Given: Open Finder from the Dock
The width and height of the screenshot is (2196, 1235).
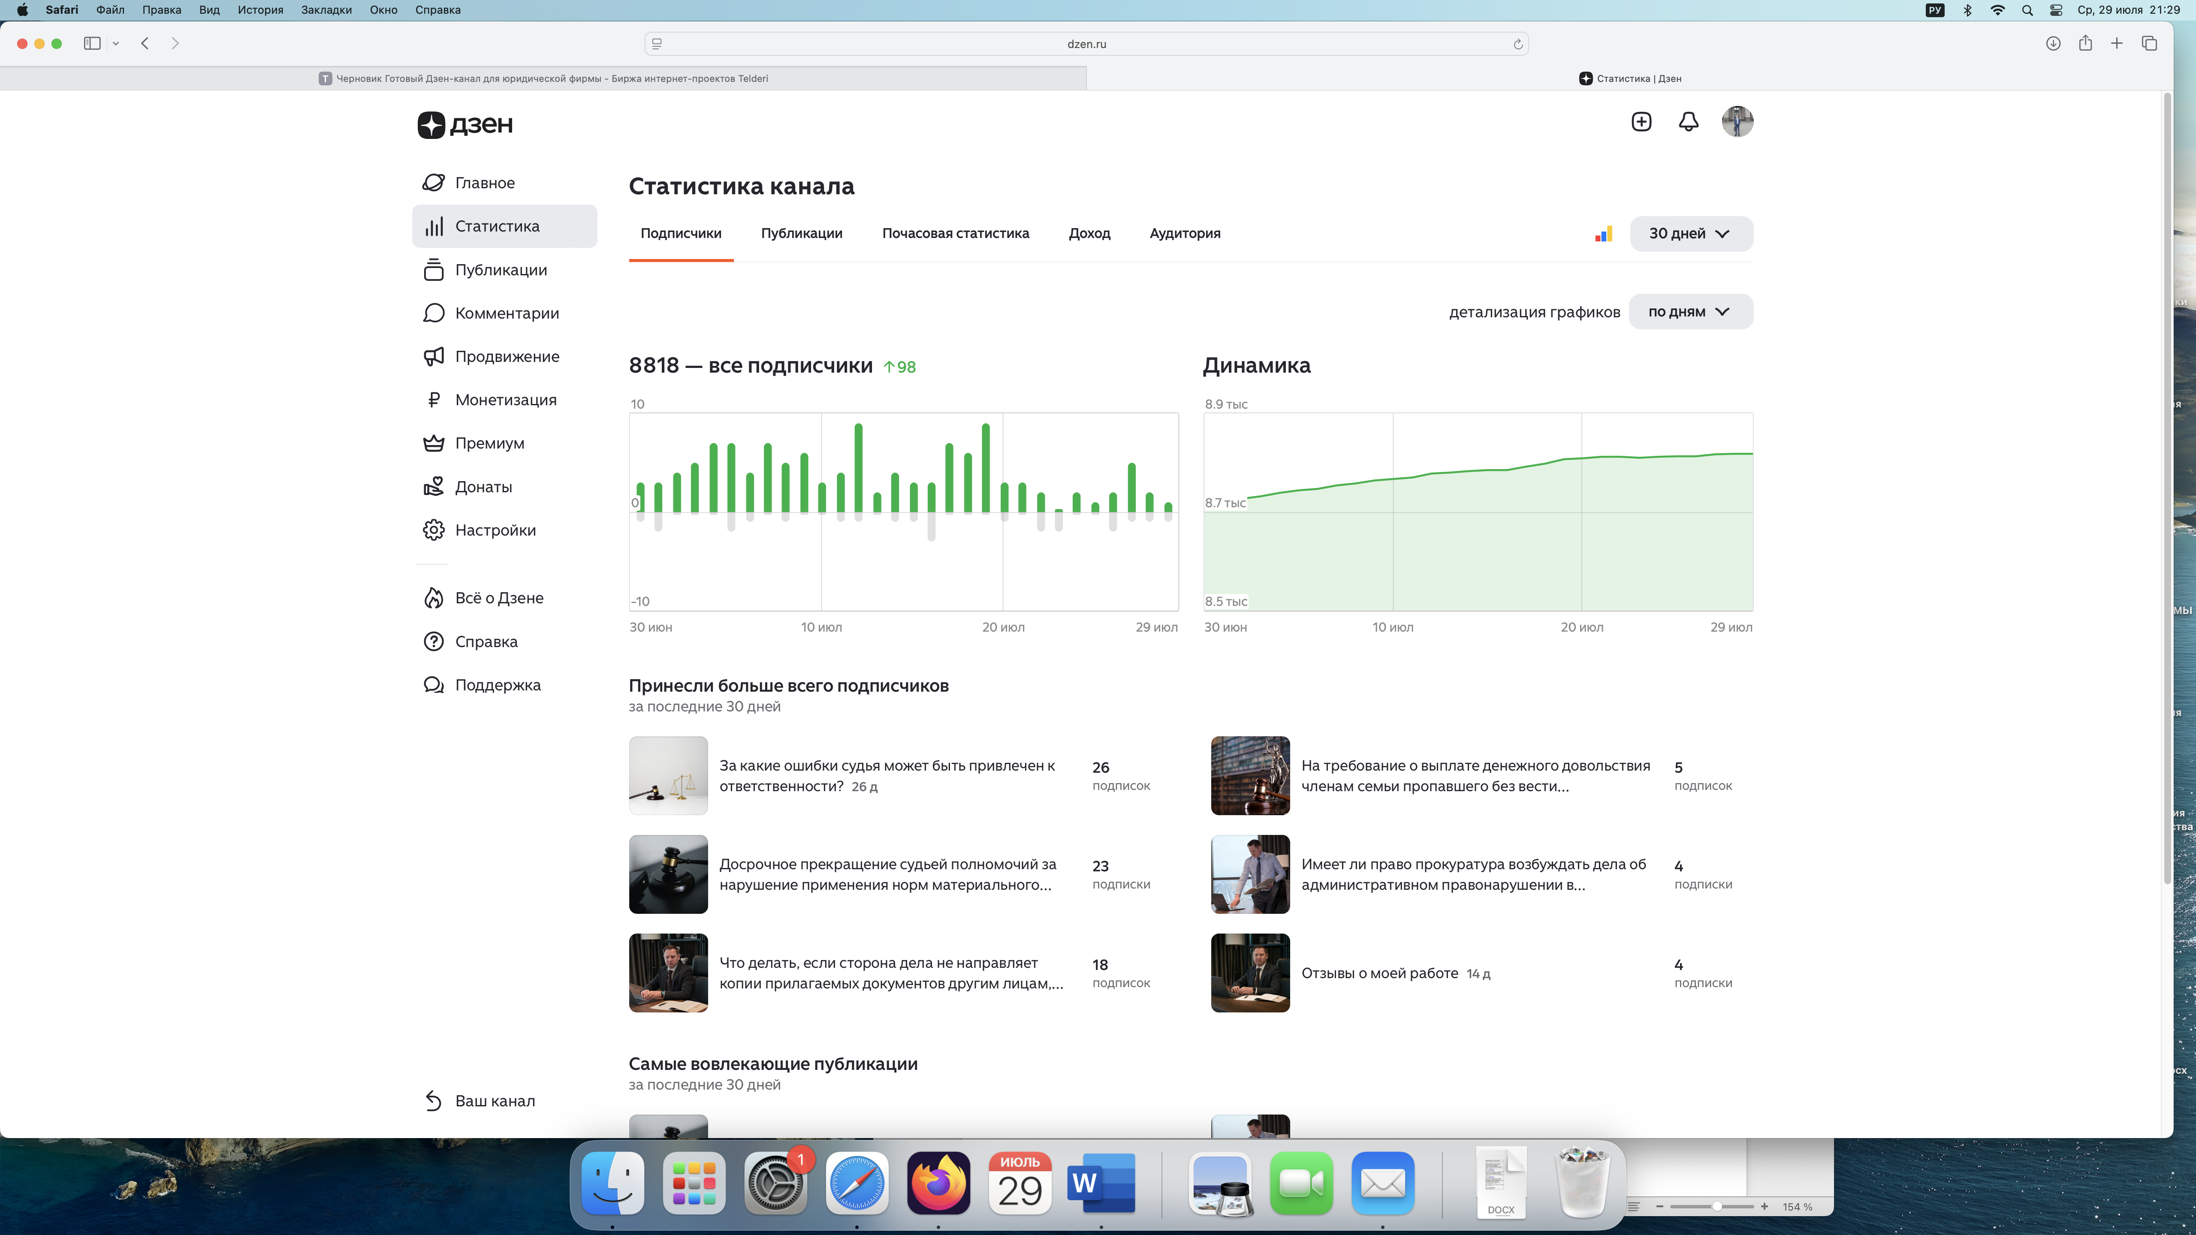Looking at the screenshot, I should click(612, 1183).
